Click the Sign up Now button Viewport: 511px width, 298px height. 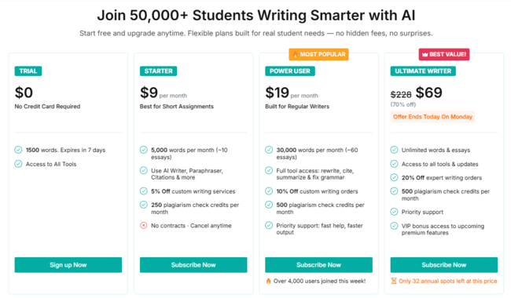click(x=68, y=265)
